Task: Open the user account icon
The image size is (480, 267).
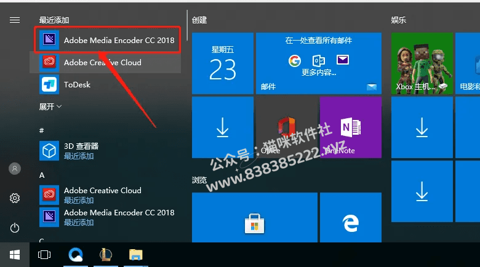Action: [x=15, y=169]
